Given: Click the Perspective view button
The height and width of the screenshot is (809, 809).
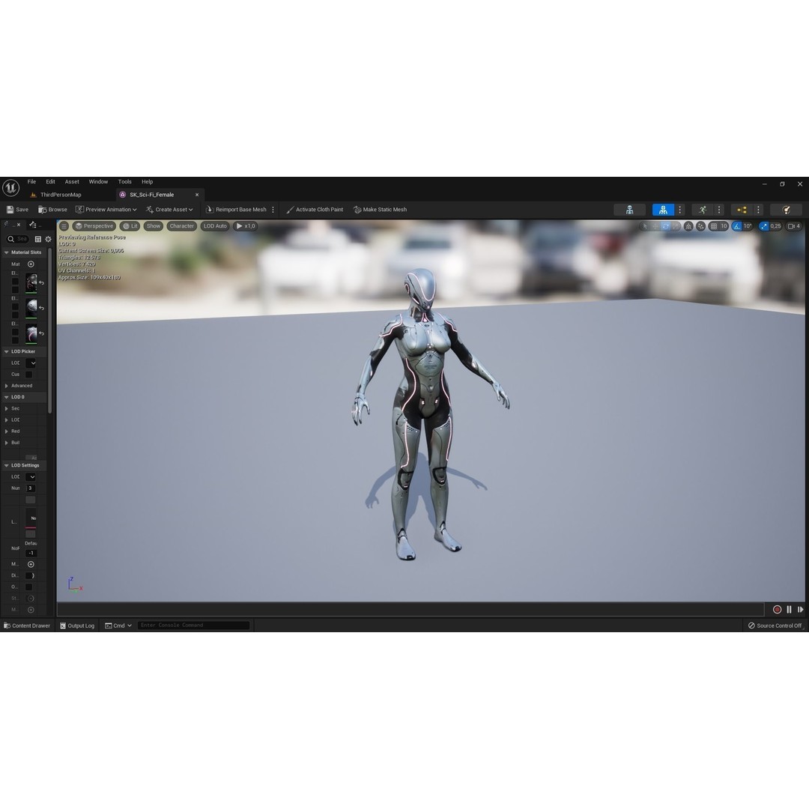Looking at the screenshot, I should point(94,226).
